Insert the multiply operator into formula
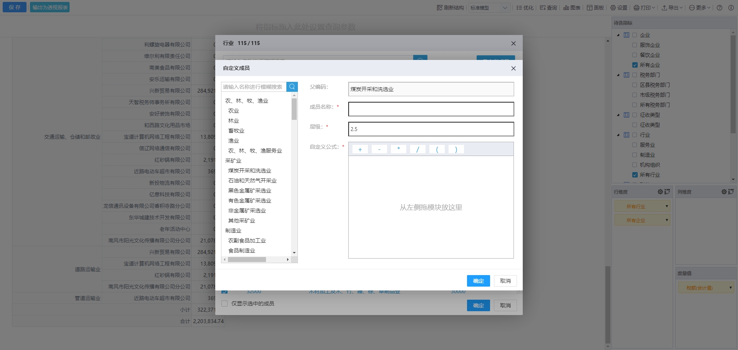This screenshot has height=350, width=738. pos(398,149)
